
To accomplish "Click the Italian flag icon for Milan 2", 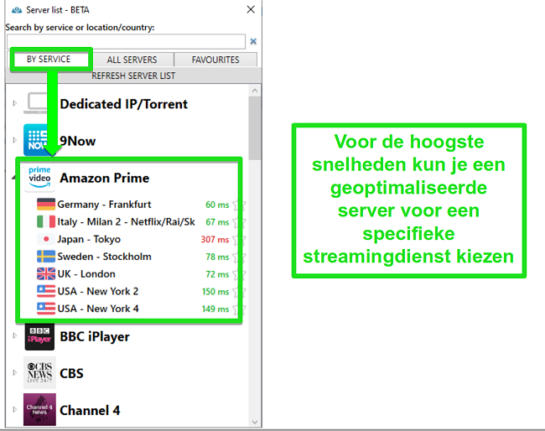I will coord(46,221).
